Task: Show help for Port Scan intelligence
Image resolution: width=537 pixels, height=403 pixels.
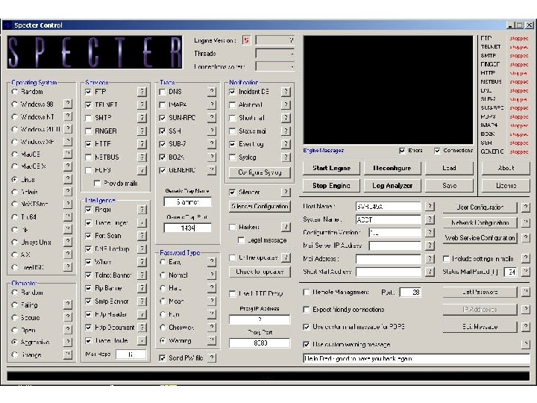Action: coord(142,235)
